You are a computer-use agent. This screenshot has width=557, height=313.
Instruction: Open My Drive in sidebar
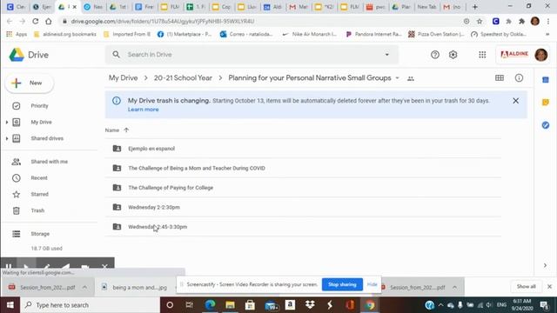click(x=41, y=122)
